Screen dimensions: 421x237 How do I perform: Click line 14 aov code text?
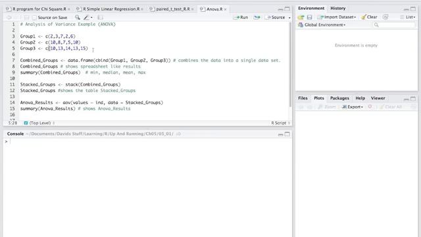(x=91, y=103)
